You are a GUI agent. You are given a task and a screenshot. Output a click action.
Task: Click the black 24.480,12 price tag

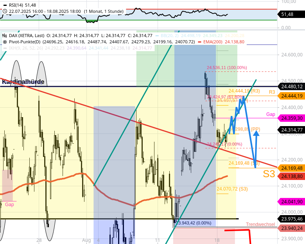coord(291,86)
